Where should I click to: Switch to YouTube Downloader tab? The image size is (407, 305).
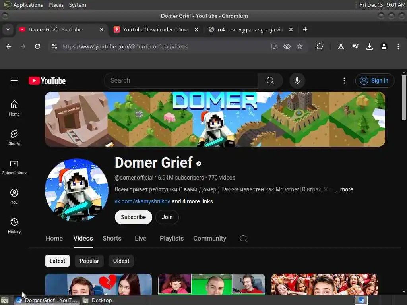(x=156, y=29)
